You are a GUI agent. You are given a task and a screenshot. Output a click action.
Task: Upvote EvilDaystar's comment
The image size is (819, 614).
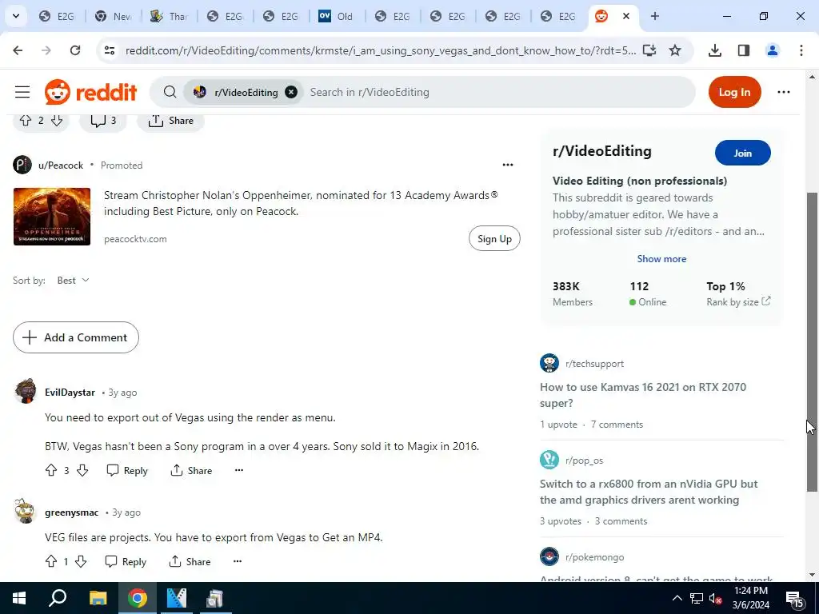tap(50, 470)
